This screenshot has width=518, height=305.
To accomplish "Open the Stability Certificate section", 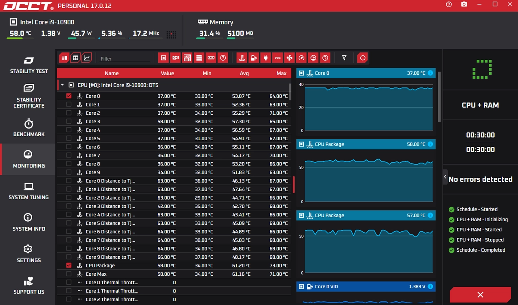I will (29, 96).
